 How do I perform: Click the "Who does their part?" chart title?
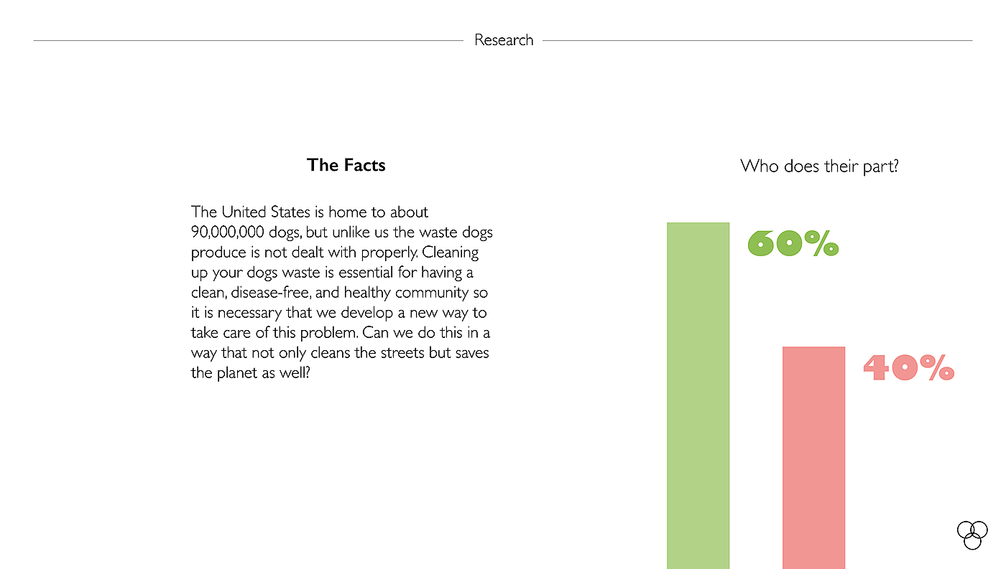tap(819, 166)
